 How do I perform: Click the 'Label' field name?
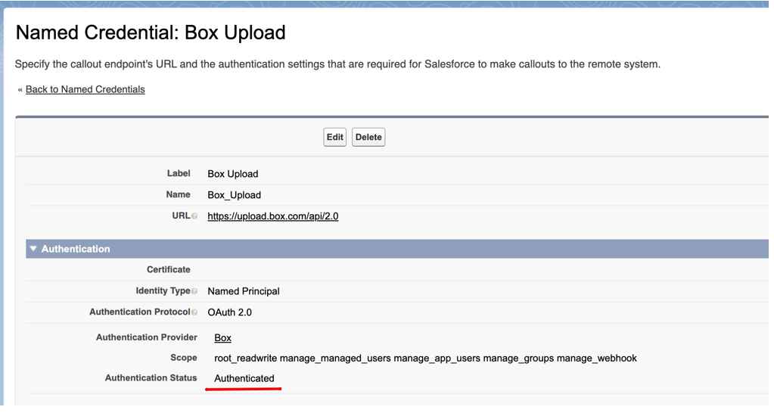click(x=179, y=173)
